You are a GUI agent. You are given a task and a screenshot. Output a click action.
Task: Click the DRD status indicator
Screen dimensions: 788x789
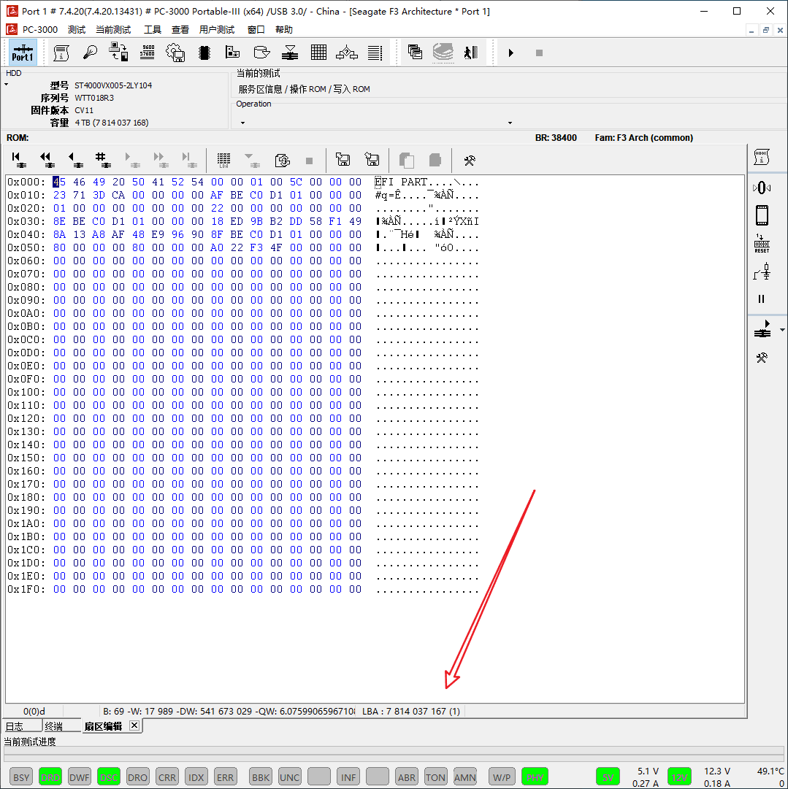pos(50,777)
